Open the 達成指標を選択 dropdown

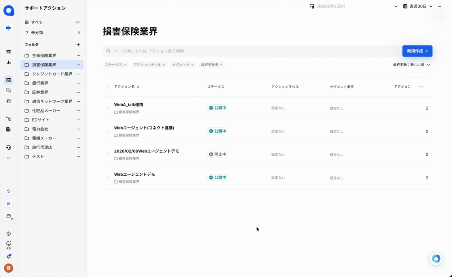(353, 6)
